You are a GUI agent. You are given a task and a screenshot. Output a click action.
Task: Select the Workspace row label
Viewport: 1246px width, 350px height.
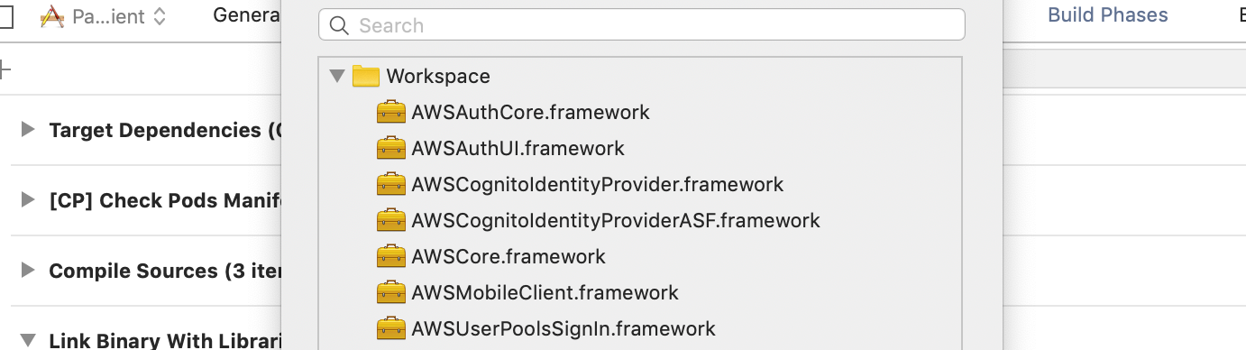[438, 77]
